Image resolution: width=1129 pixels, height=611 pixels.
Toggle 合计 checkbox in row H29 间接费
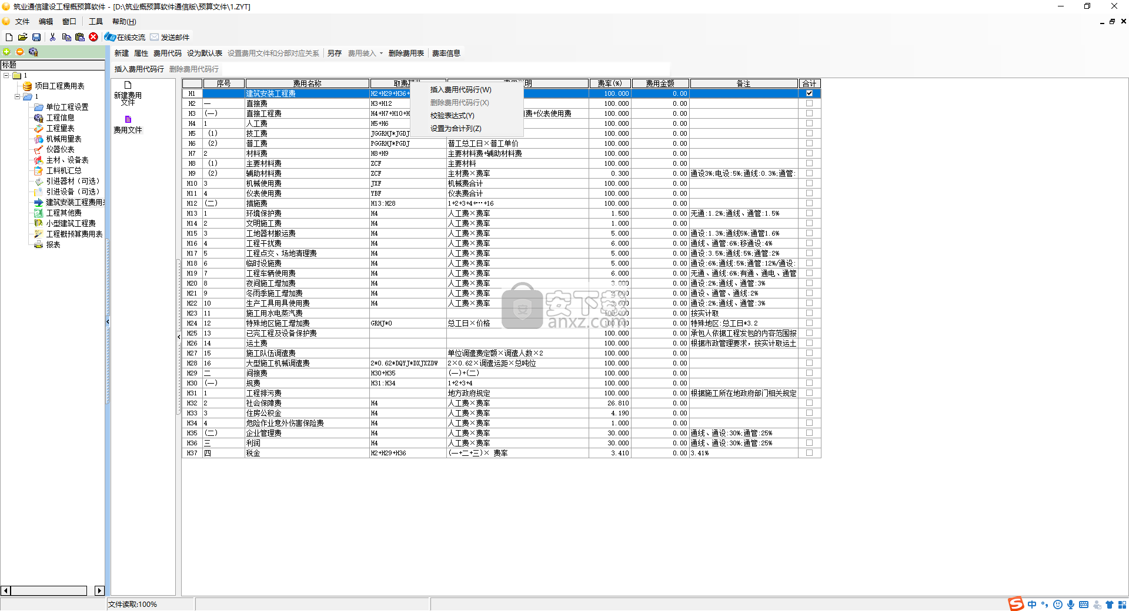coord(809,373)
